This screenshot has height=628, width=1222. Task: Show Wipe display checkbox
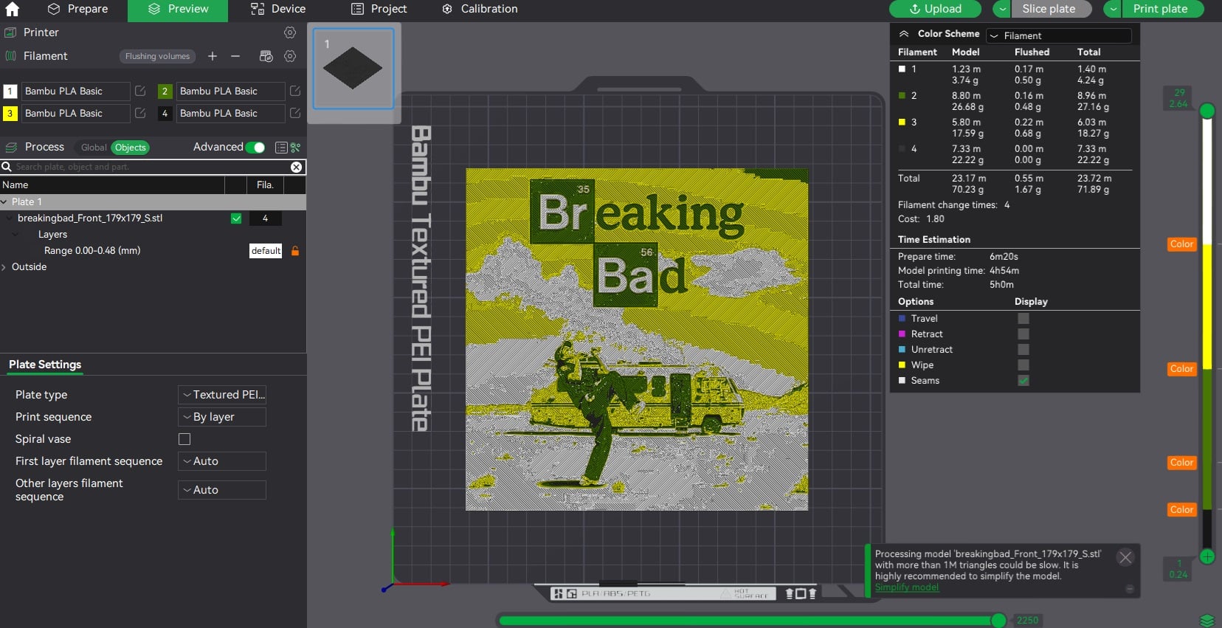[x=1023, y=365]
